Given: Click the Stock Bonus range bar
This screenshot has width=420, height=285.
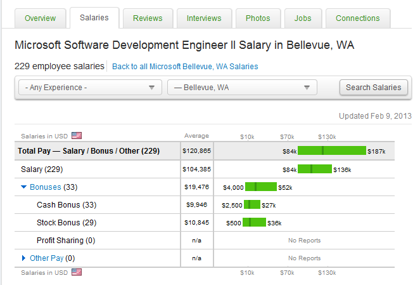Looking at the screenshot, I should coord(254,222).
